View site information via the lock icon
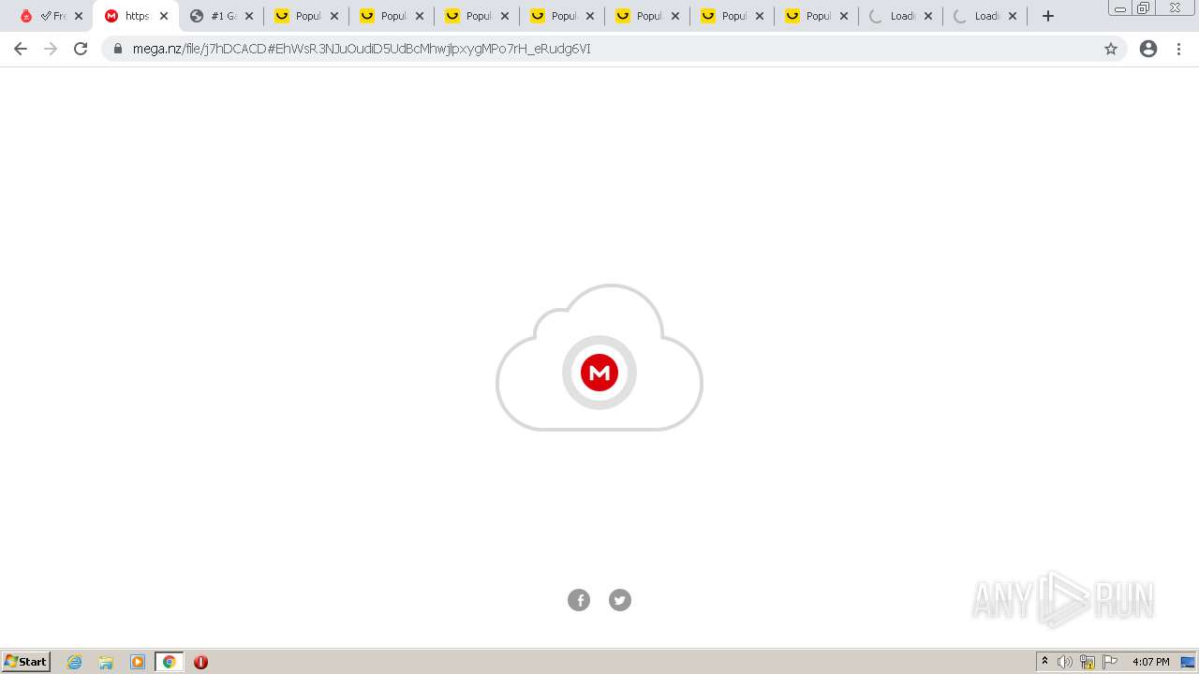Screen dimensions: 1199x674 pyautogui.click(x=118, y=49)
